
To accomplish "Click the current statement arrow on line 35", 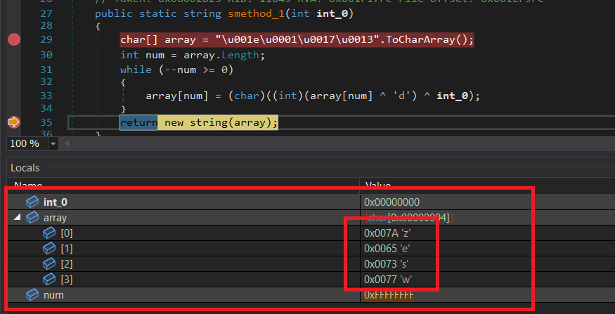I will pos(14,123).
